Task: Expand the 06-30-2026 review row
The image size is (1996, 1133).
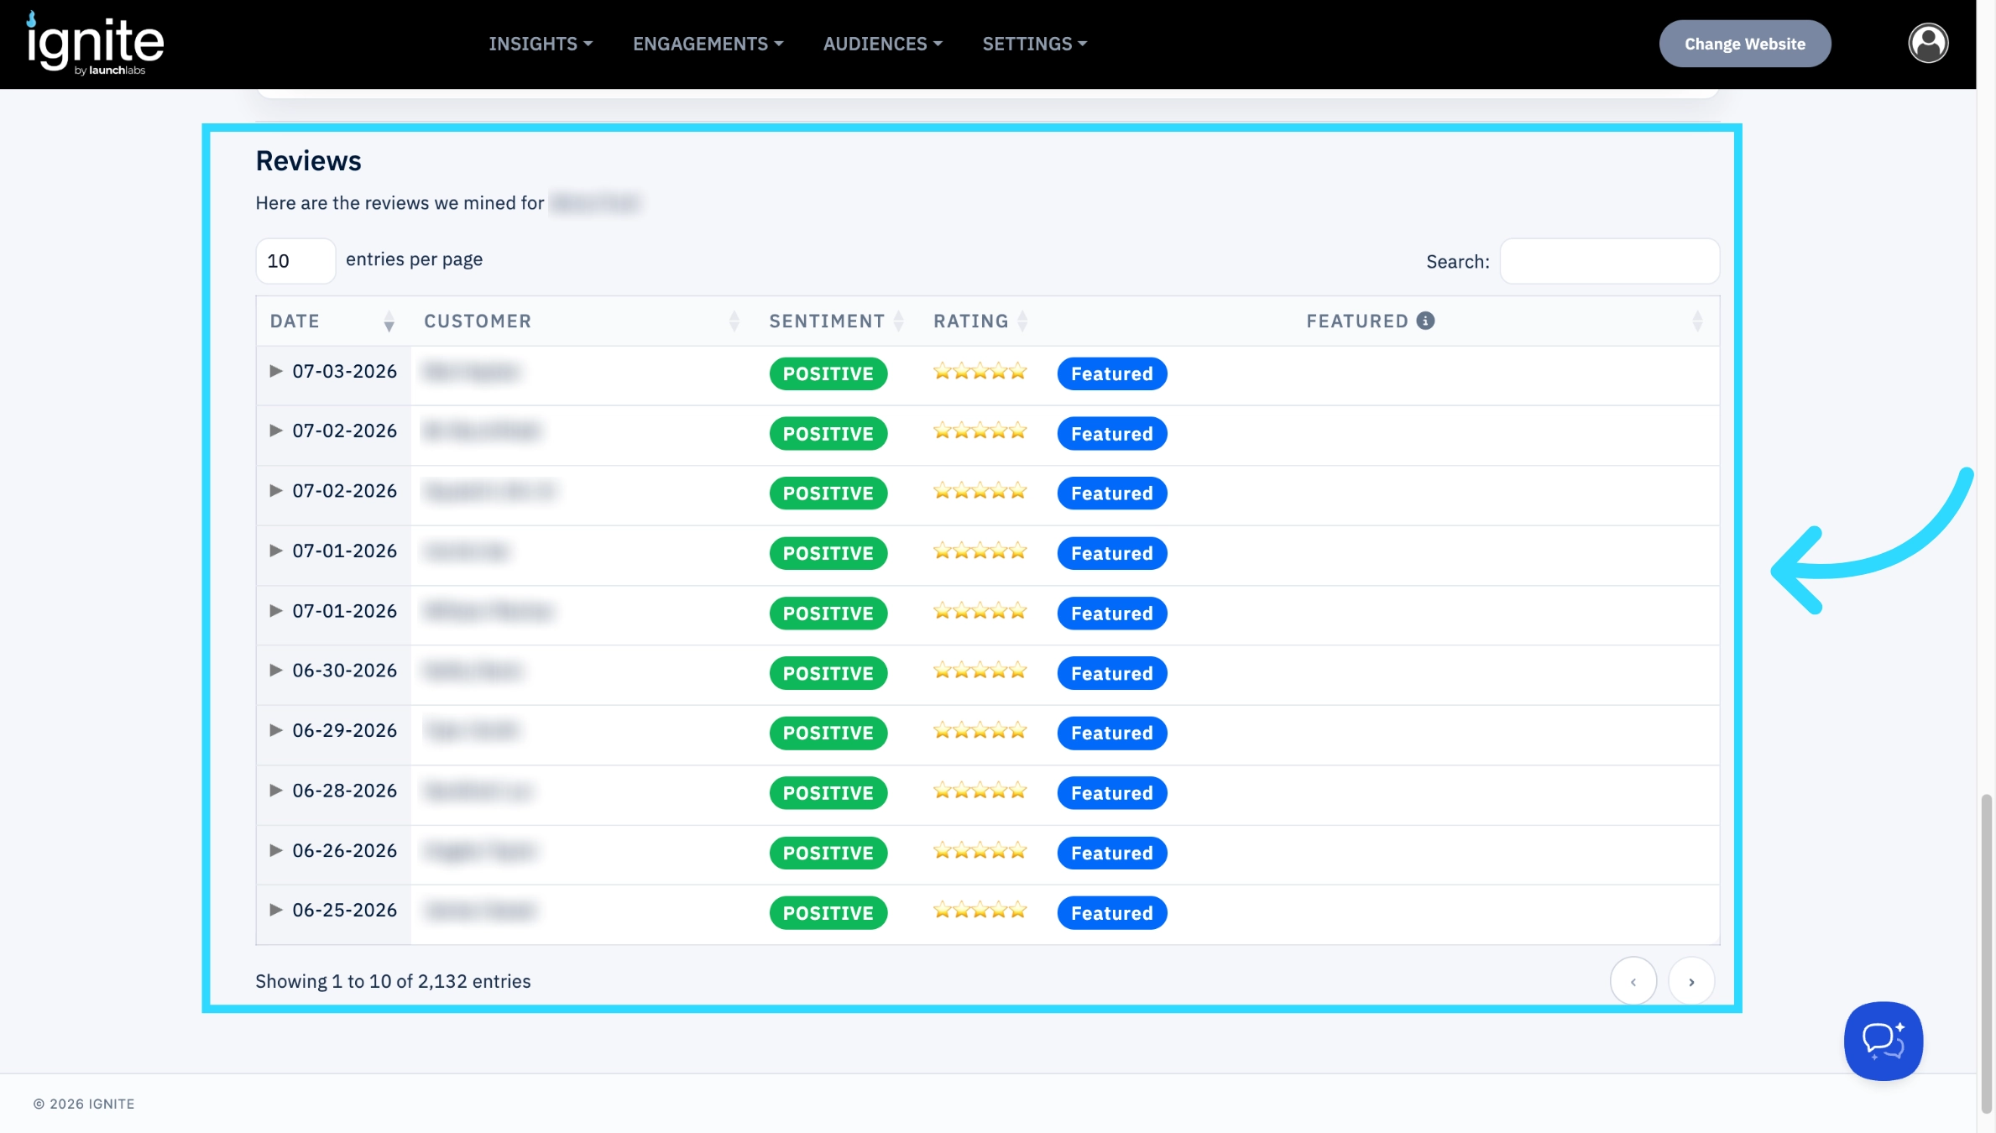Action: point(275,671)
